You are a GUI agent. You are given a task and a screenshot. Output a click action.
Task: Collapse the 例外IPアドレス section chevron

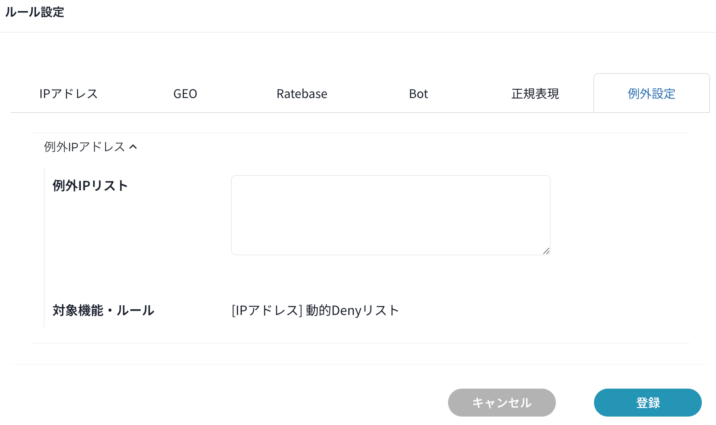[x=133, y=147]
